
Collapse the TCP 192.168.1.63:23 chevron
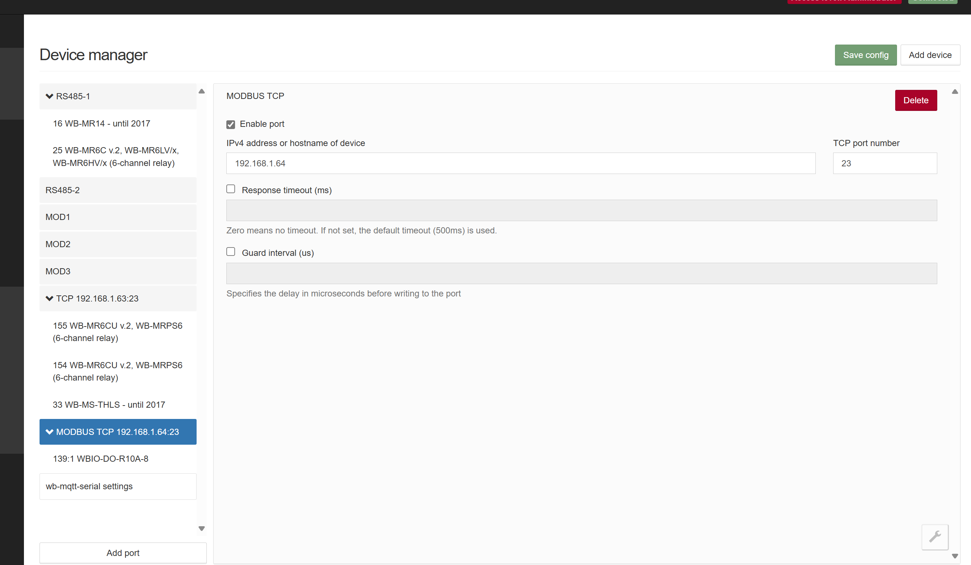pos(49,298)
